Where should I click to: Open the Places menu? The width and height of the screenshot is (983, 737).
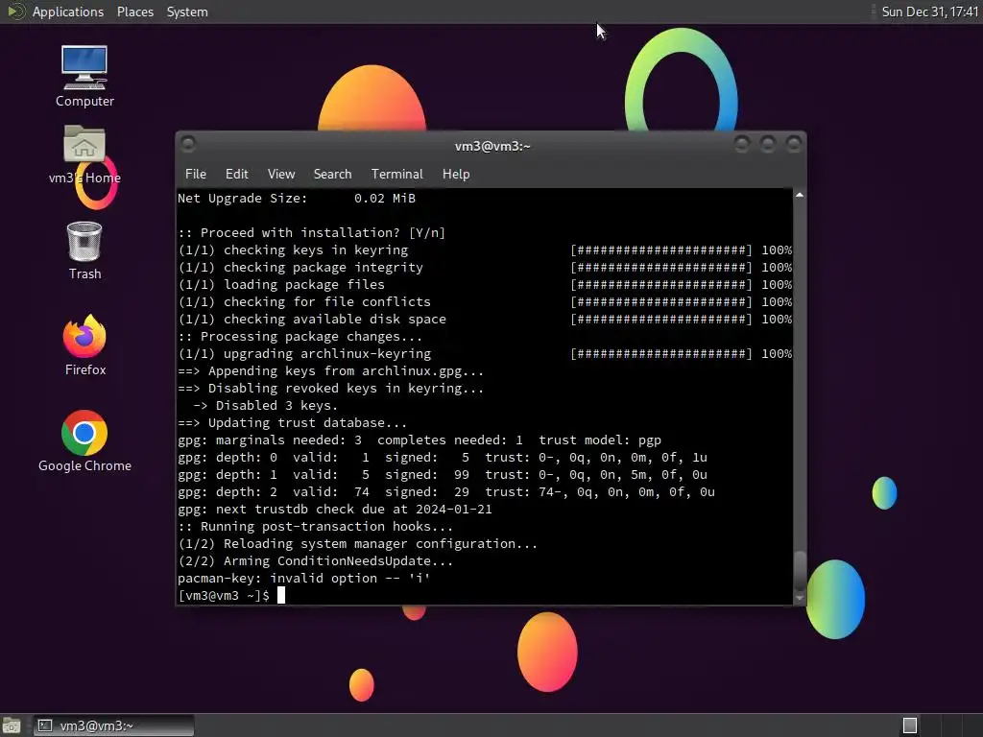(134, 12)
